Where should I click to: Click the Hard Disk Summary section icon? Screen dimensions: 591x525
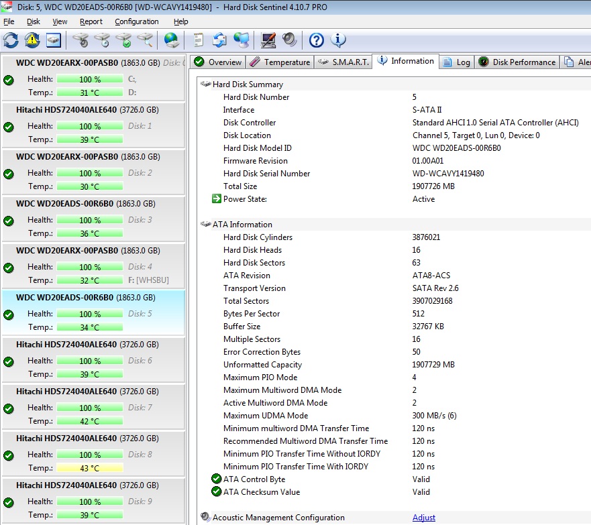(206, 84)
